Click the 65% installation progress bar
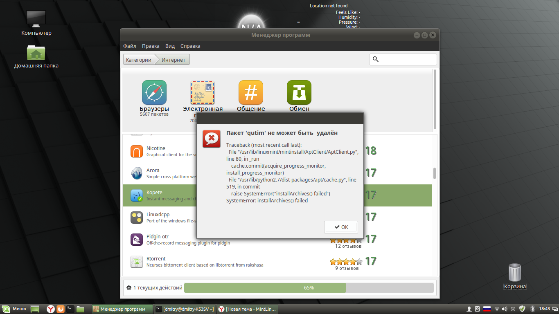Screen dimensions: 559x314 (309, 288)
